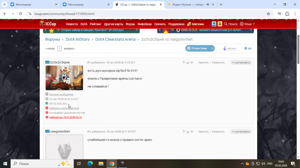Like the vsegoliw9let post with thumbs up
The height and width of the screenshot is (168, 300).
[187, 131]
